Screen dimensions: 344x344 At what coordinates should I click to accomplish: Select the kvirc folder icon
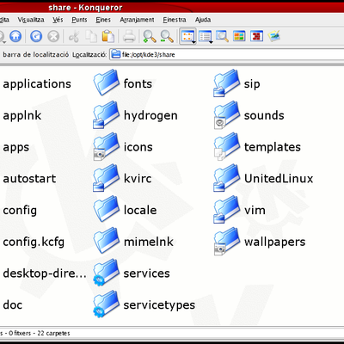[x=107, y=177]
